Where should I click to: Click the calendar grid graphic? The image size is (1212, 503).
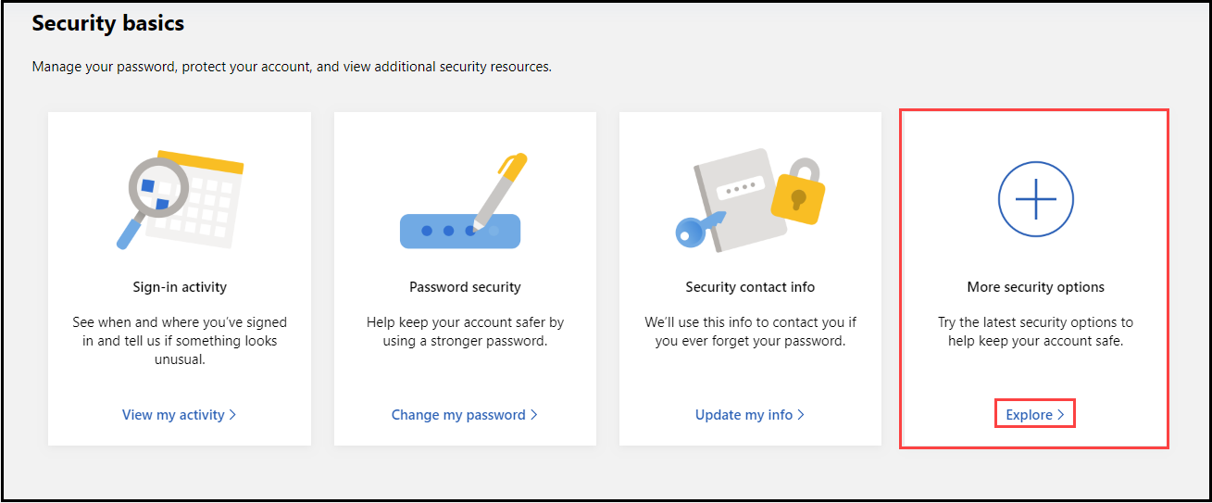click(x=202, y=197)
